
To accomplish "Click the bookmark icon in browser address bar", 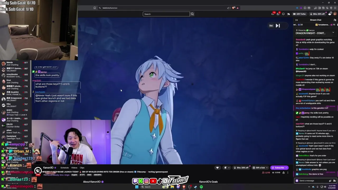I will tap(95, 8).
